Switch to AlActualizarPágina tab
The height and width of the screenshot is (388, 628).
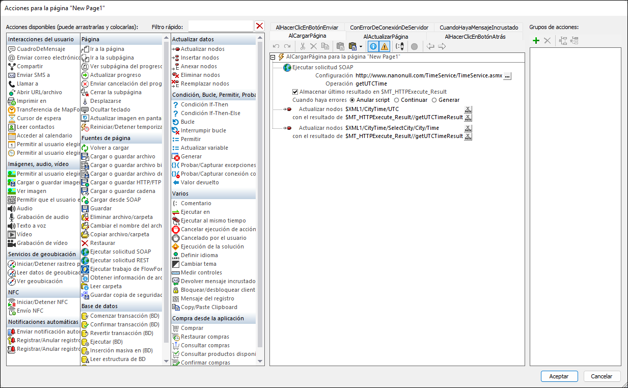coord(386,37)
